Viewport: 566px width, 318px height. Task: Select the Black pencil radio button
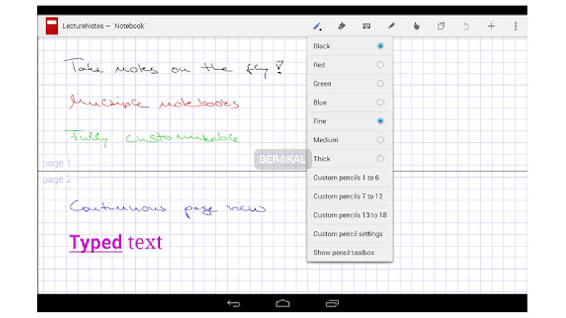coord(380,46)
